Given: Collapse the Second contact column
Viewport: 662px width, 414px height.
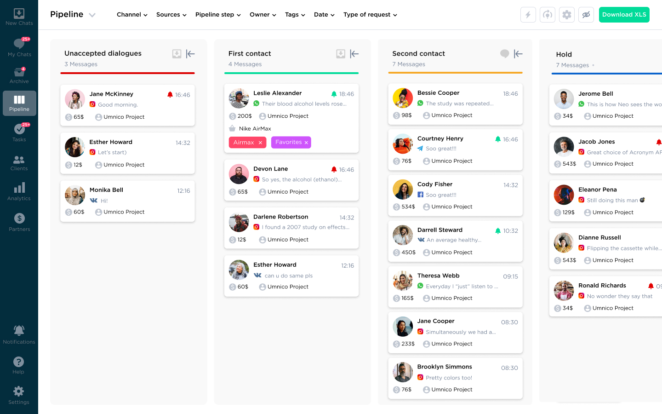Looking at the screenshot, I should coord(518,54).
